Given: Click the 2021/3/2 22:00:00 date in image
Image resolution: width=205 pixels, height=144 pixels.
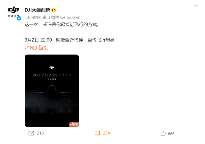Looking at the screenshot, I should coord(52,75).
